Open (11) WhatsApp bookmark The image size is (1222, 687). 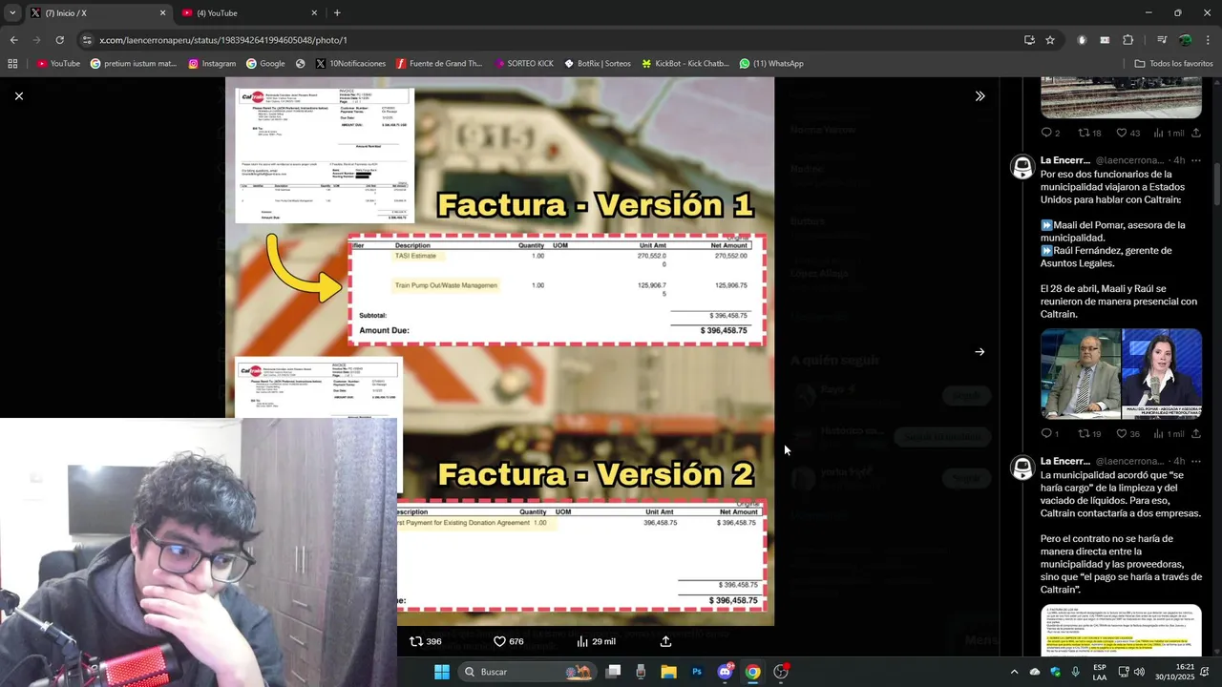tap(771, 63)
